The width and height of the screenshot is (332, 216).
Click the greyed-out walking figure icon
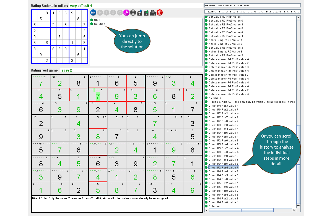point(113,12)
